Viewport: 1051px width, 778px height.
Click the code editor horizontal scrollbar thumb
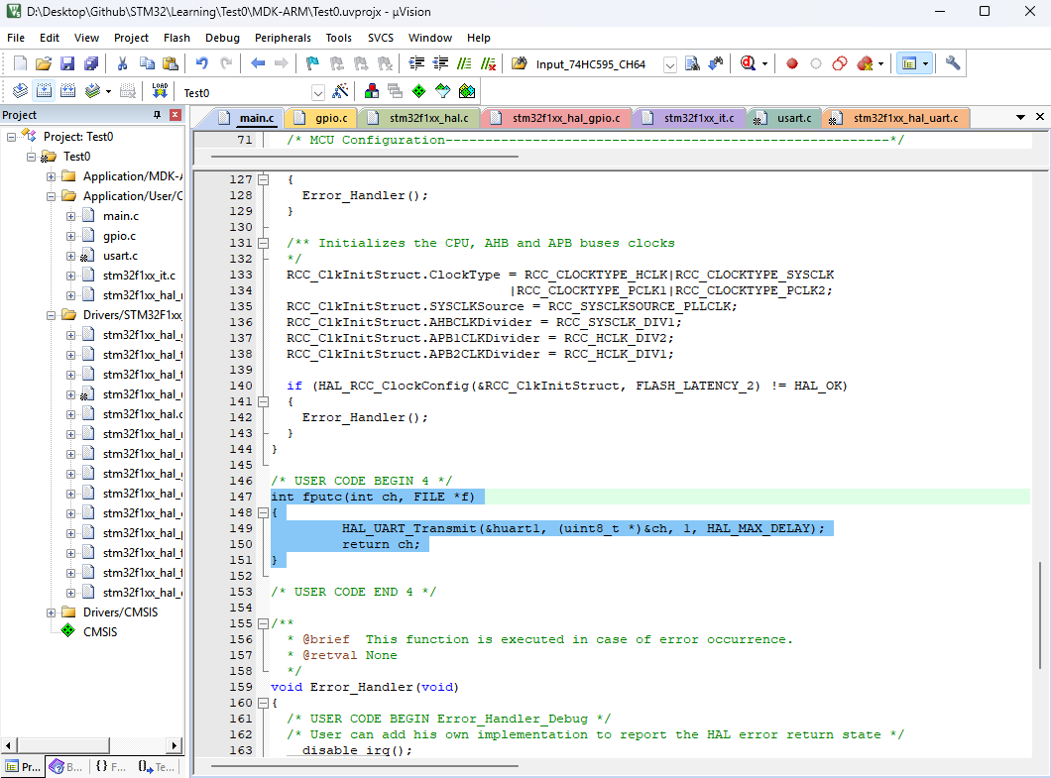pyautogui.click(x=365, y=765)
